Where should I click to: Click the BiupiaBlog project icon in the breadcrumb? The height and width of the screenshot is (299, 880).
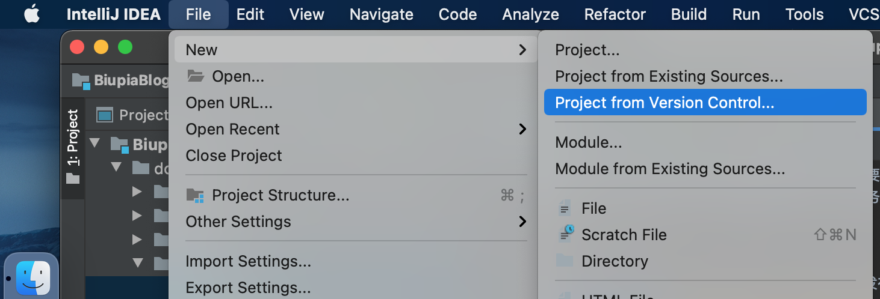pyautogui.click(x=81, y=80)
